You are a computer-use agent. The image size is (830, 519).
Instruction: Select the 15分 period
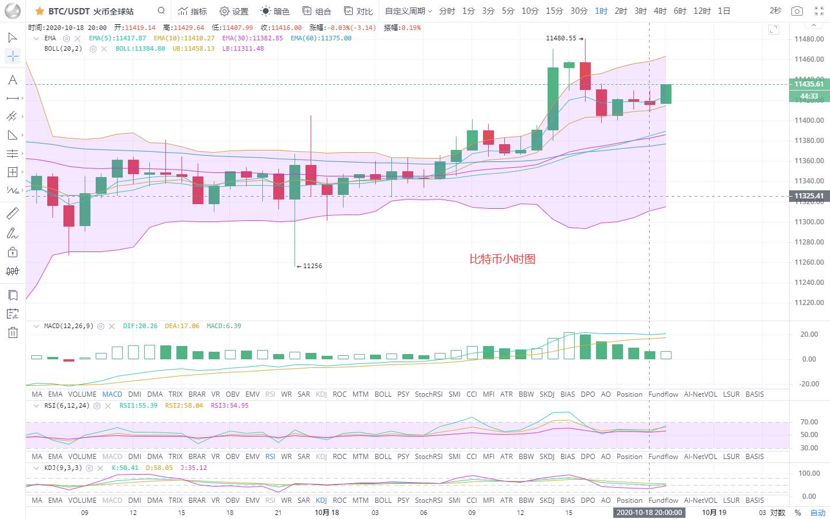(554, 11)
